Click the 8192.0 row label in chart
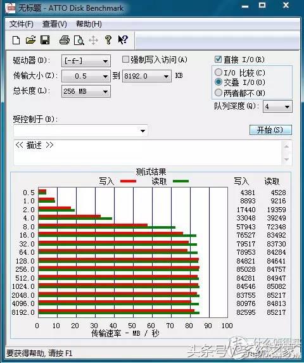Image resolution: width=304 pixels, height=363 pixels. coord(23,312)
